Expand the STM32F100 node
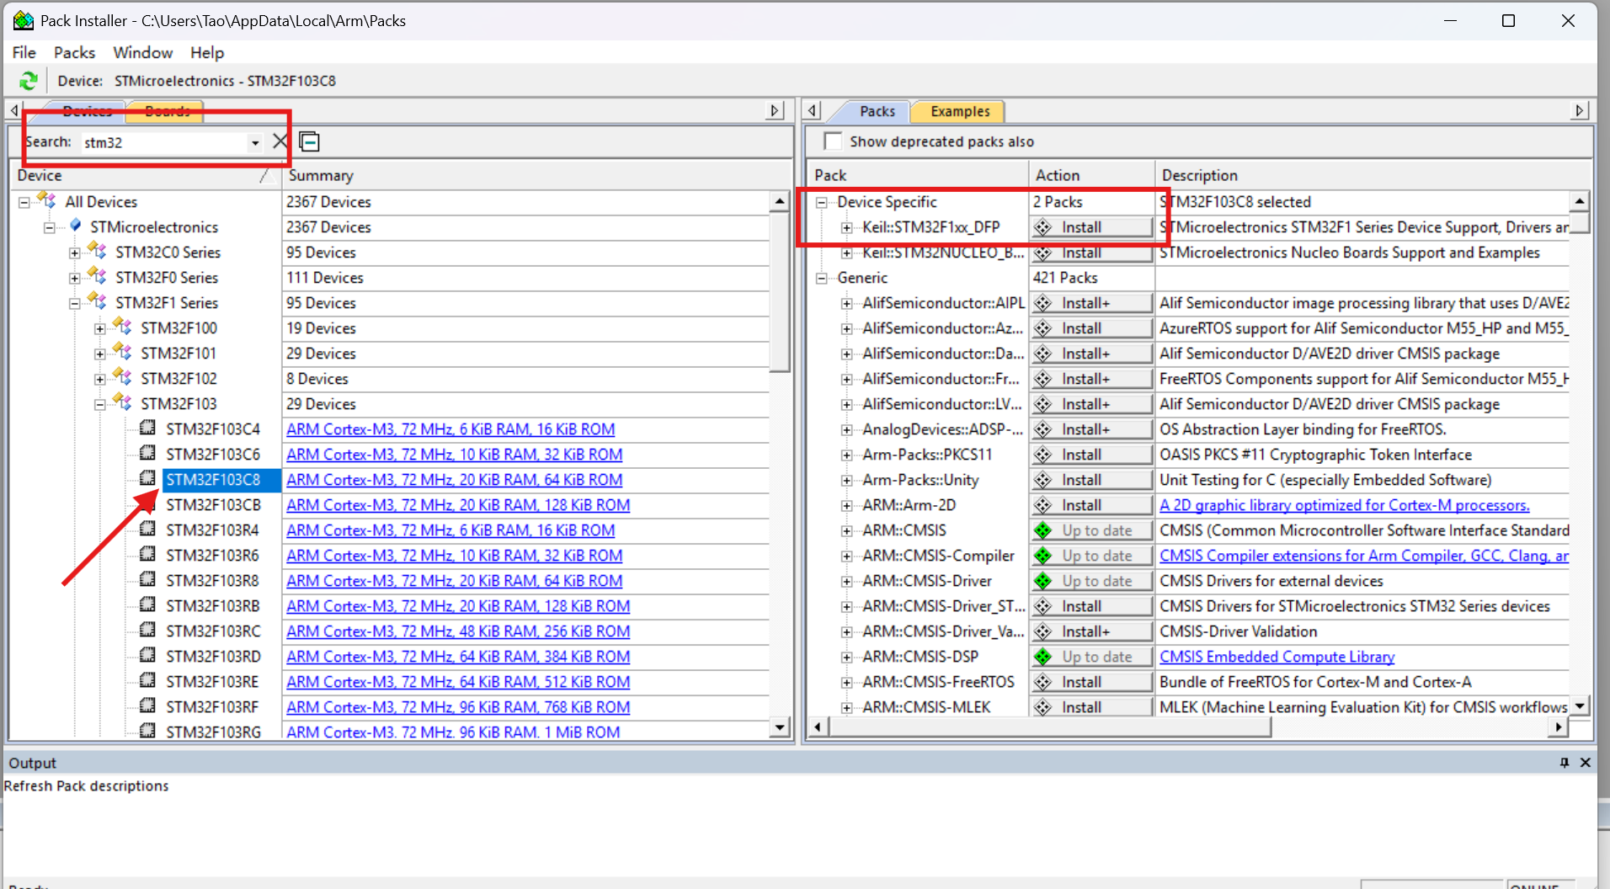 pos(99,328)
